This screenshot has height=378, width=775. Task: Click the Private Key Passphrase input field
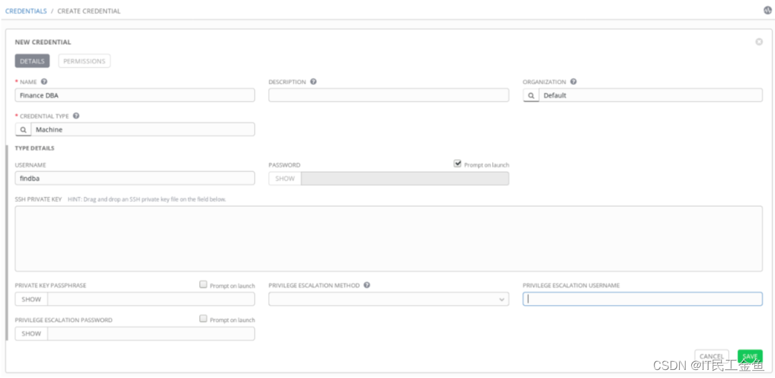coord(152,299)
